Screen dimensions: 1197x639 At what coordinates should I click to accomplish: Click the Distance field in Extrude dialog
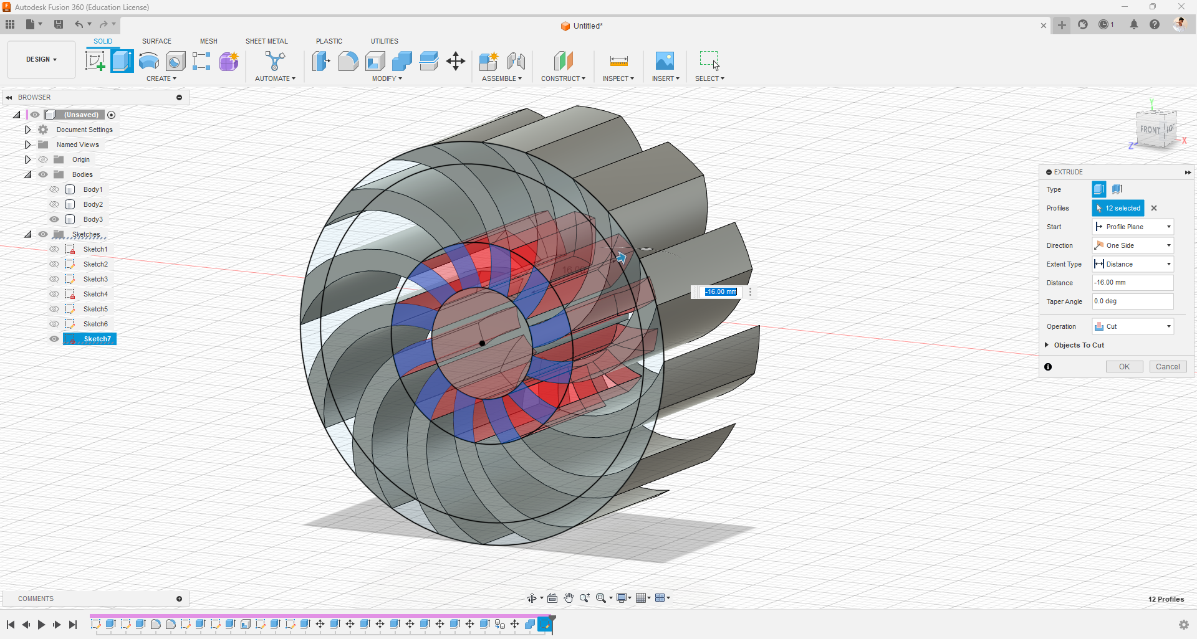pos(1133,283)
